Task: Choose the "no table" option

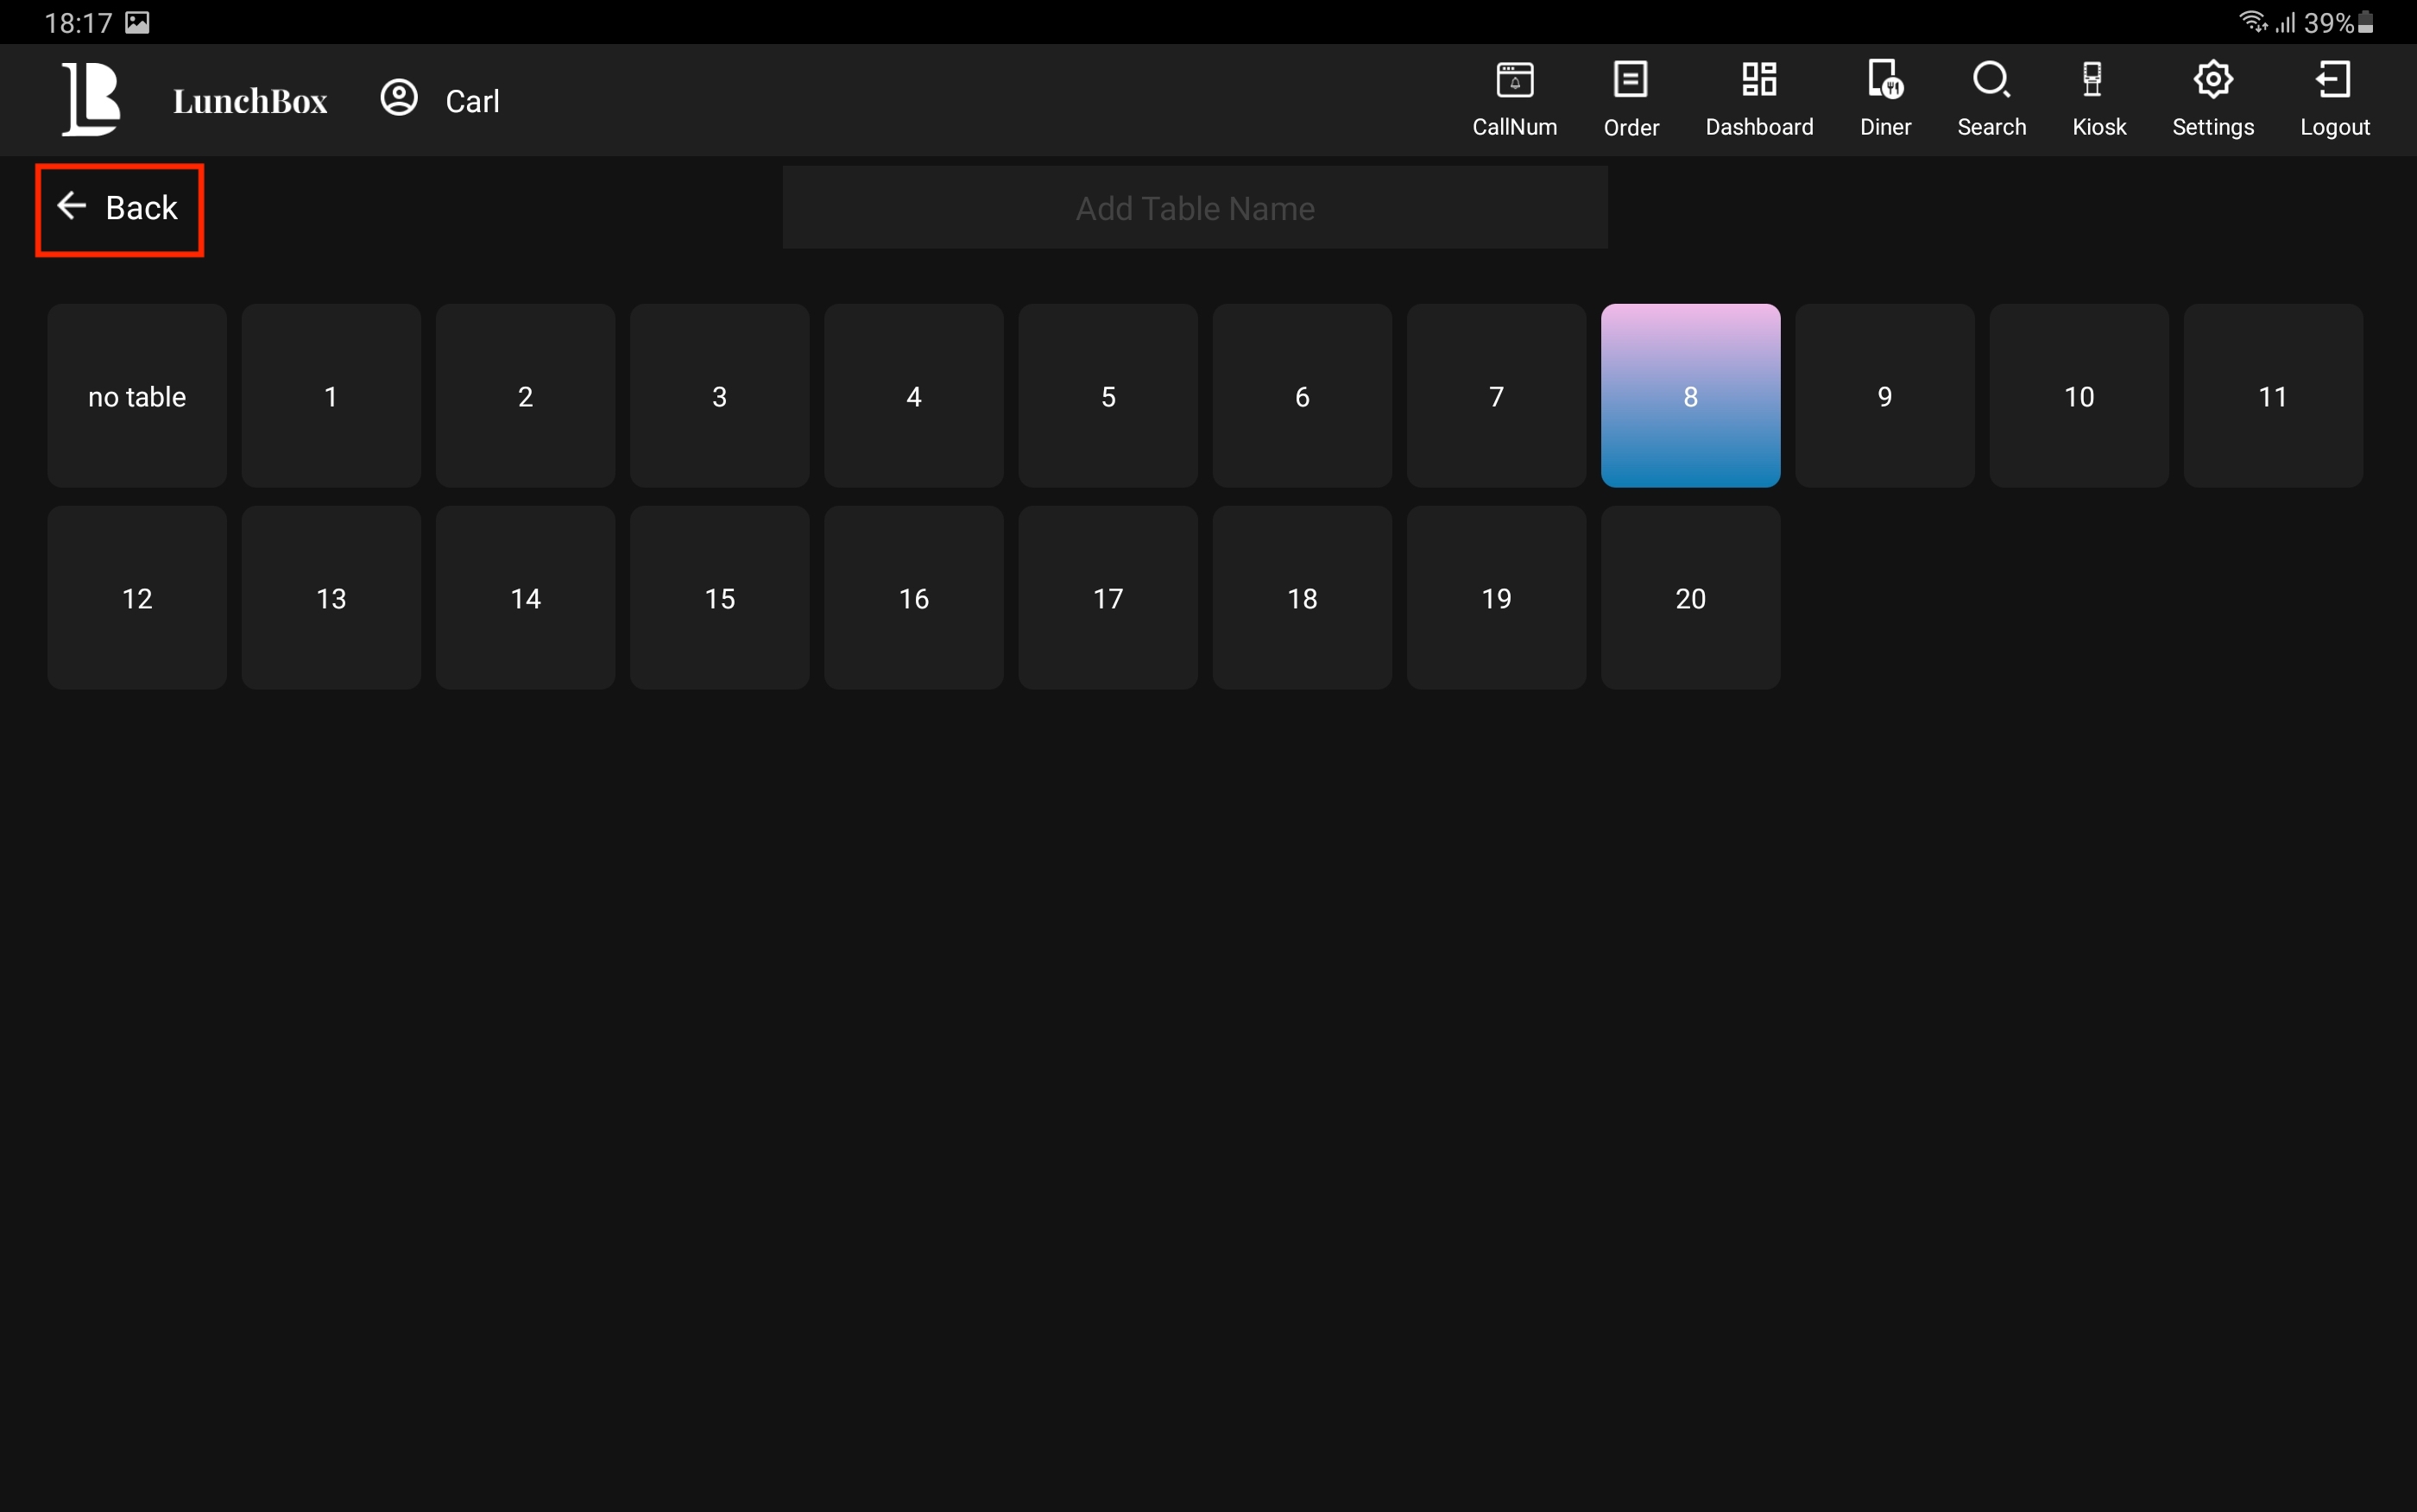Action: (x=137, y=396)
